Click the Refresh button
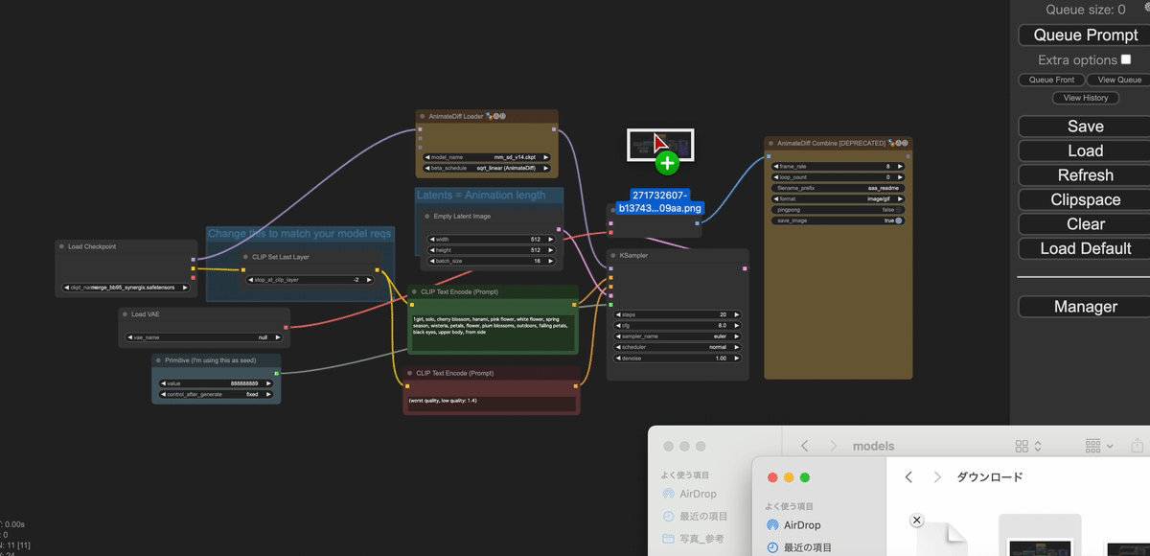The height and width of the screenshot is (556, 1150). coord(1086,175)
